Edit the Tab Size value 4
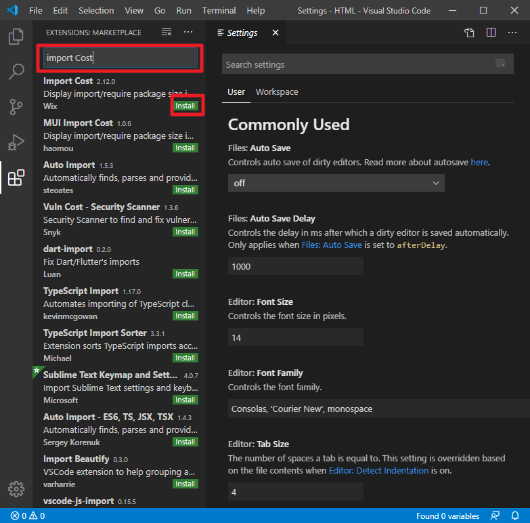 point(295,492)
